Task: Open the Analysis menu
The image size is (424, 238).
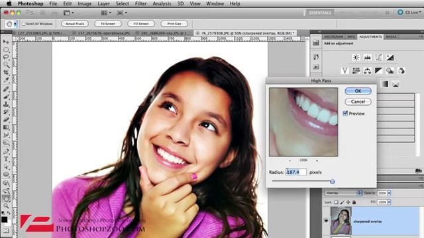Action: (162, 4)
